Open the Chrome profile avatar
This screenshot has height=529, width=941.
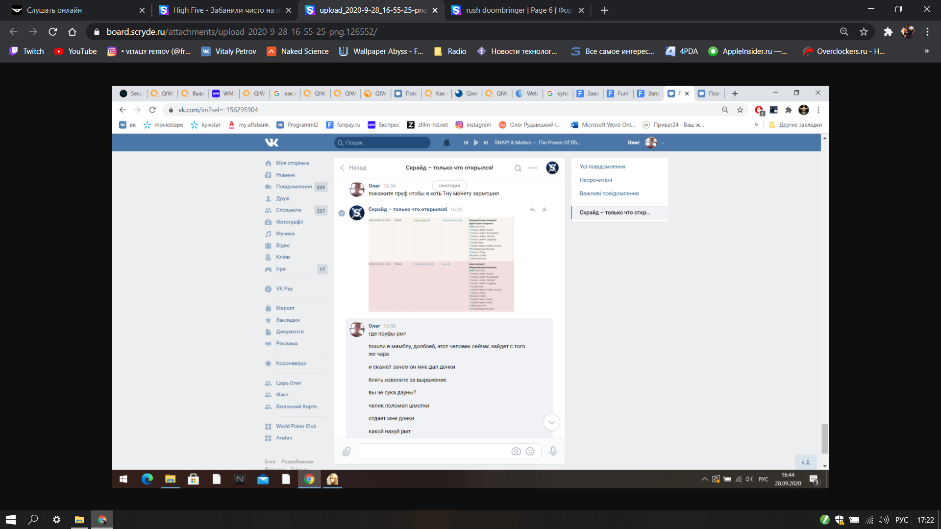pos(908,32)
